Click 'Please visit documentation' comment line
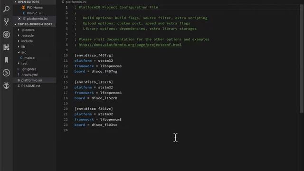This screenshot has width=304, height=171. [144, 39]
